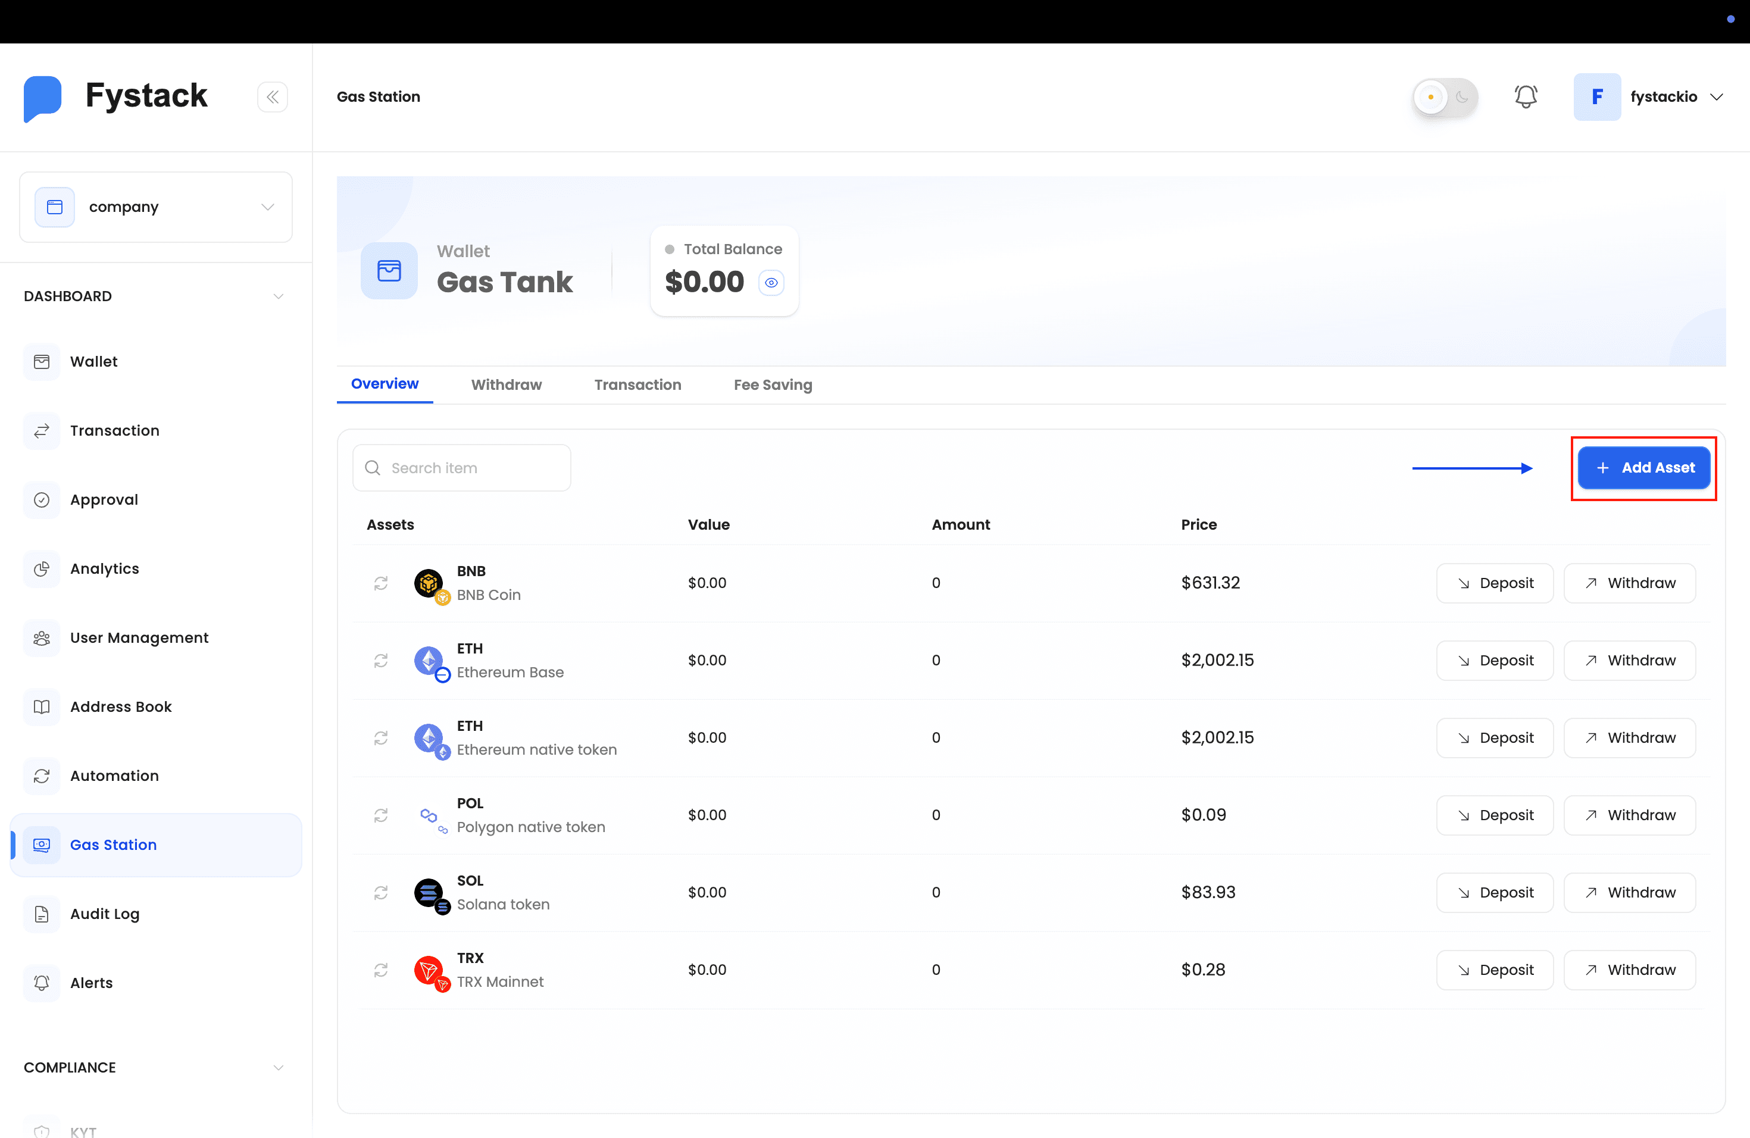This screenshot has width=1750, height=1138.
Task: Open User Management from sidebar
Action: coord(139,637)
